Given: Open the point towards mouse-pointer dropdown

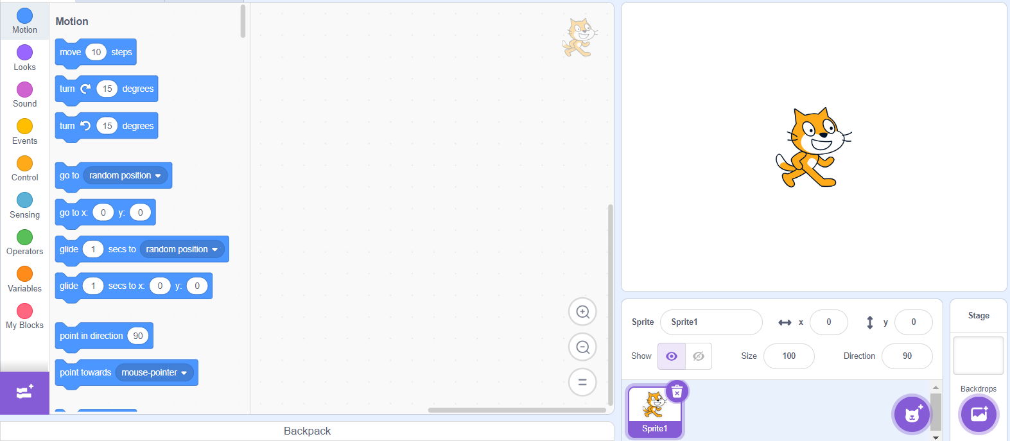Looking at the screenshot, I should point(154,372).
